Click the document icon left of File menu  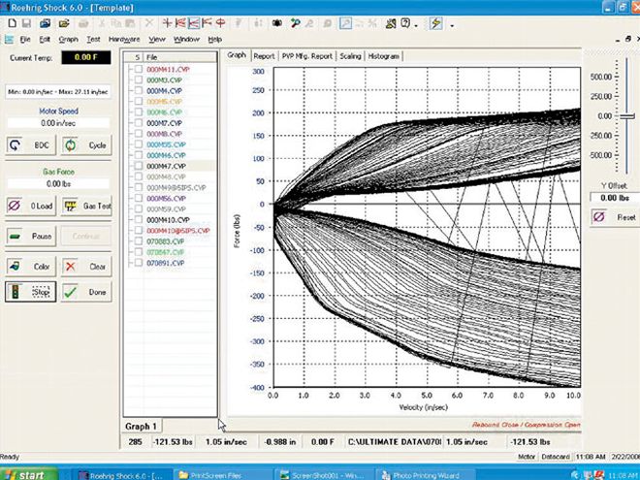pos(9,40)
